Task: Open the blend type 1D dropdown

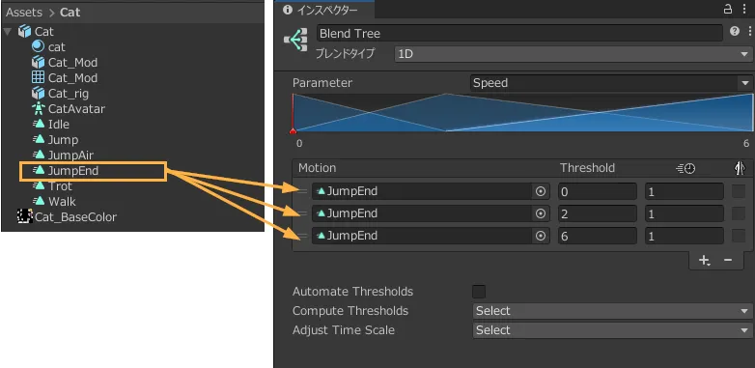Action: click(572, 54)
